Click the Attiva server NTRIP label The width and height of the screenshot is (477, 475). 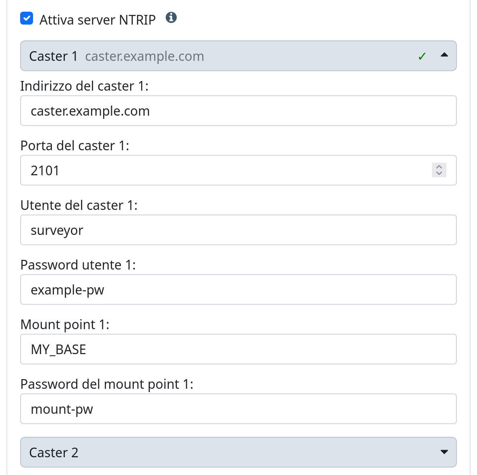[x=97, y=20]
